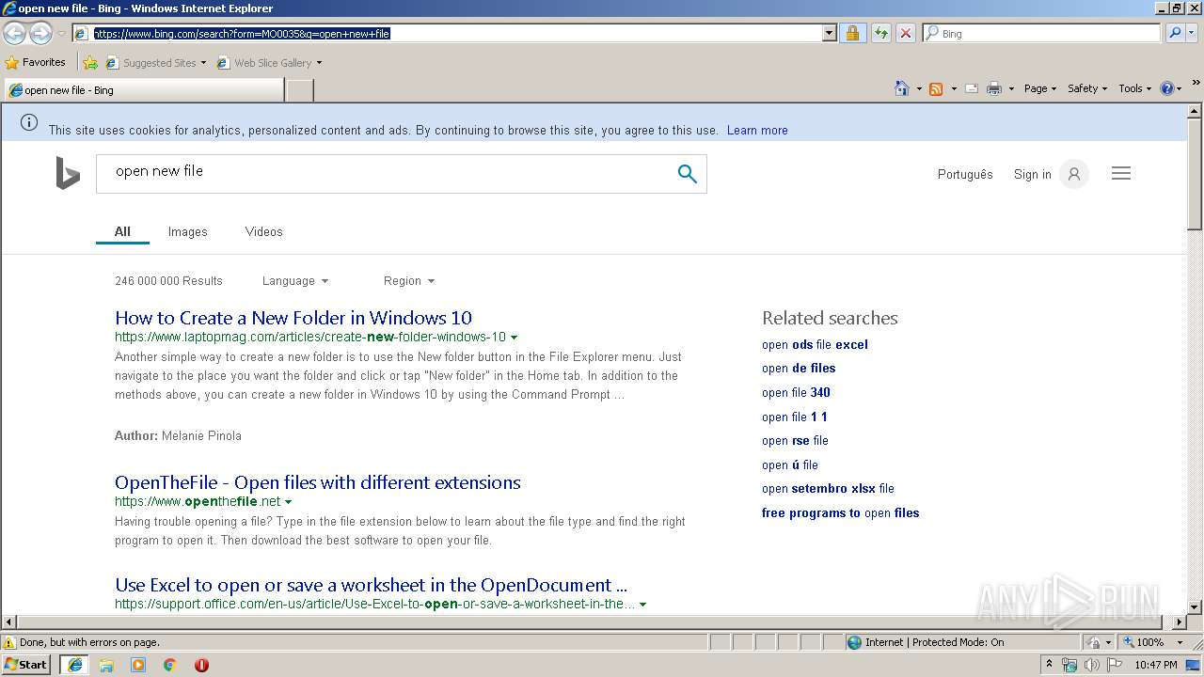Open 'How to Create a New Folder in Windows 10'

(293, 318)
